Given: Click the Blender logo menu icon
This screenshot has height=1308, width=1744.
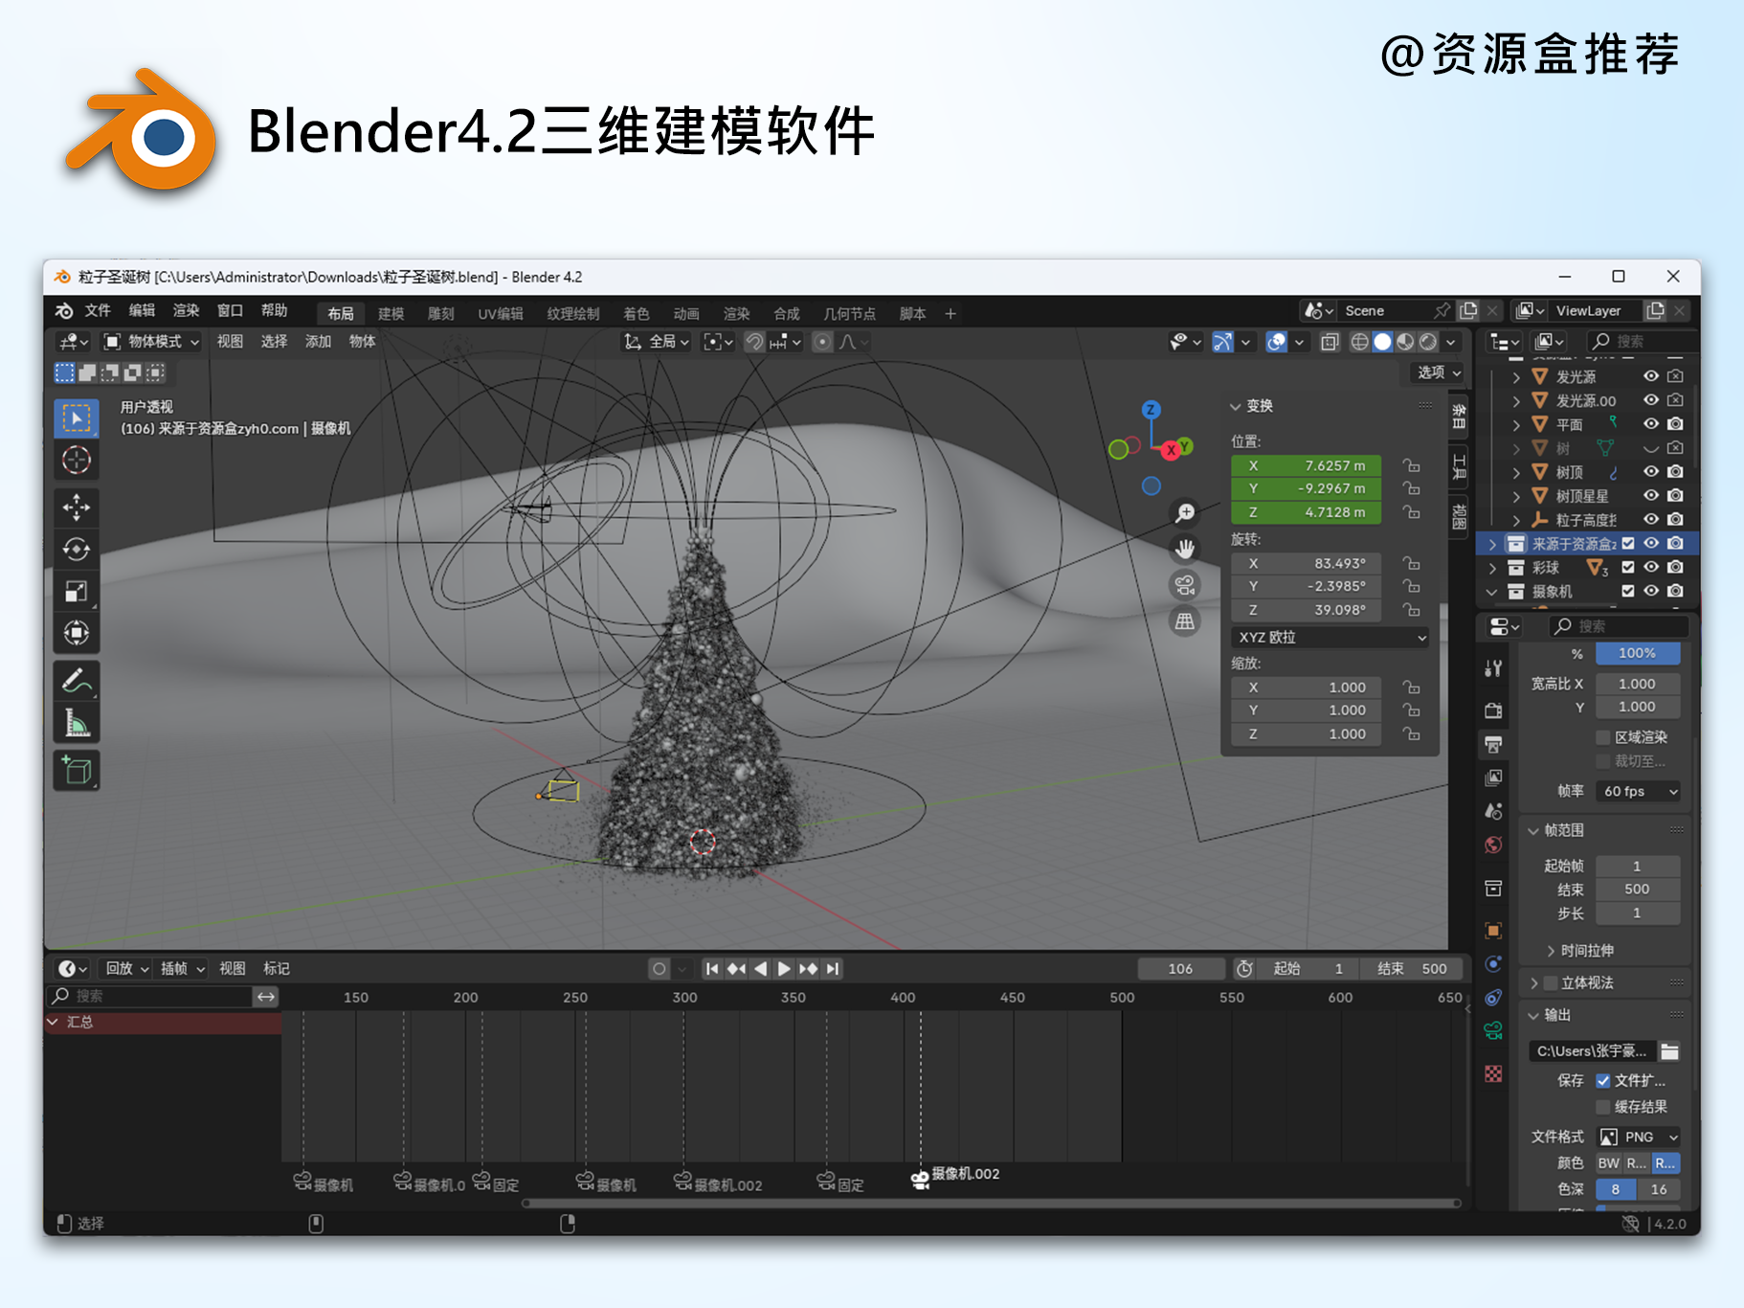Looking at the screenshot, I should (64, 311).
